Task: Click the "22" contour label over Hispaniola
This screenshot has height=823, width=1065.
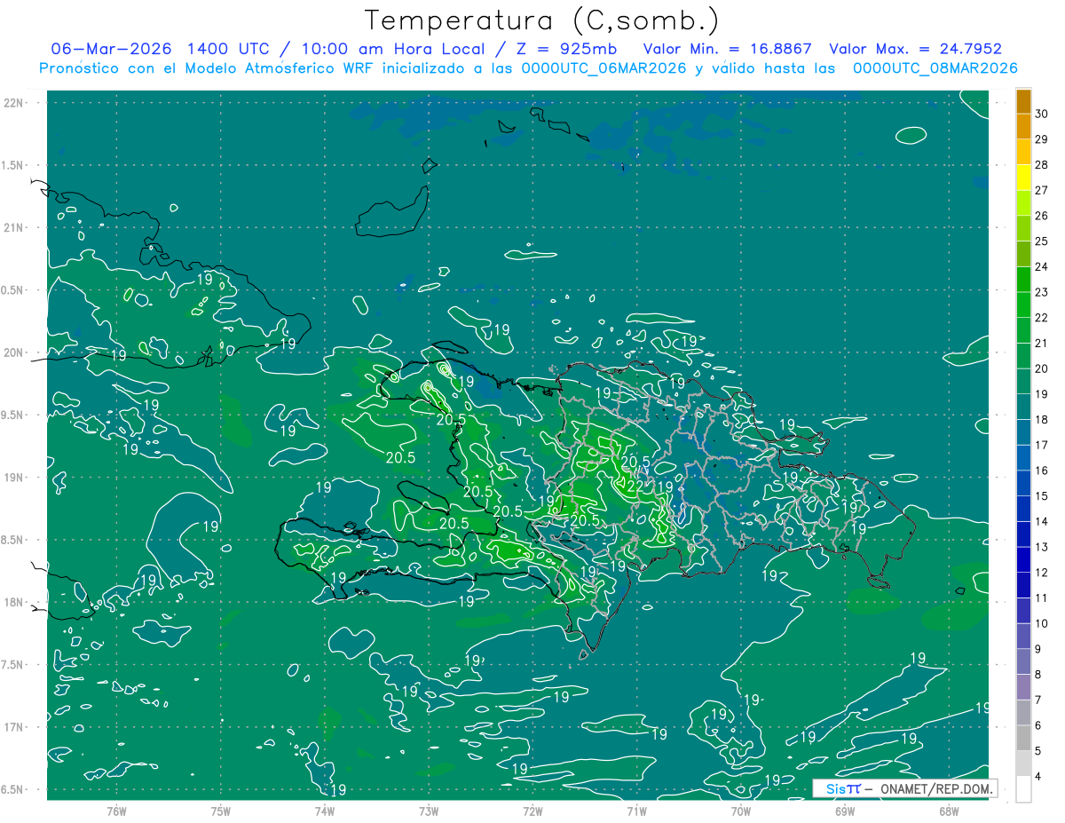Action: (635, 486)
